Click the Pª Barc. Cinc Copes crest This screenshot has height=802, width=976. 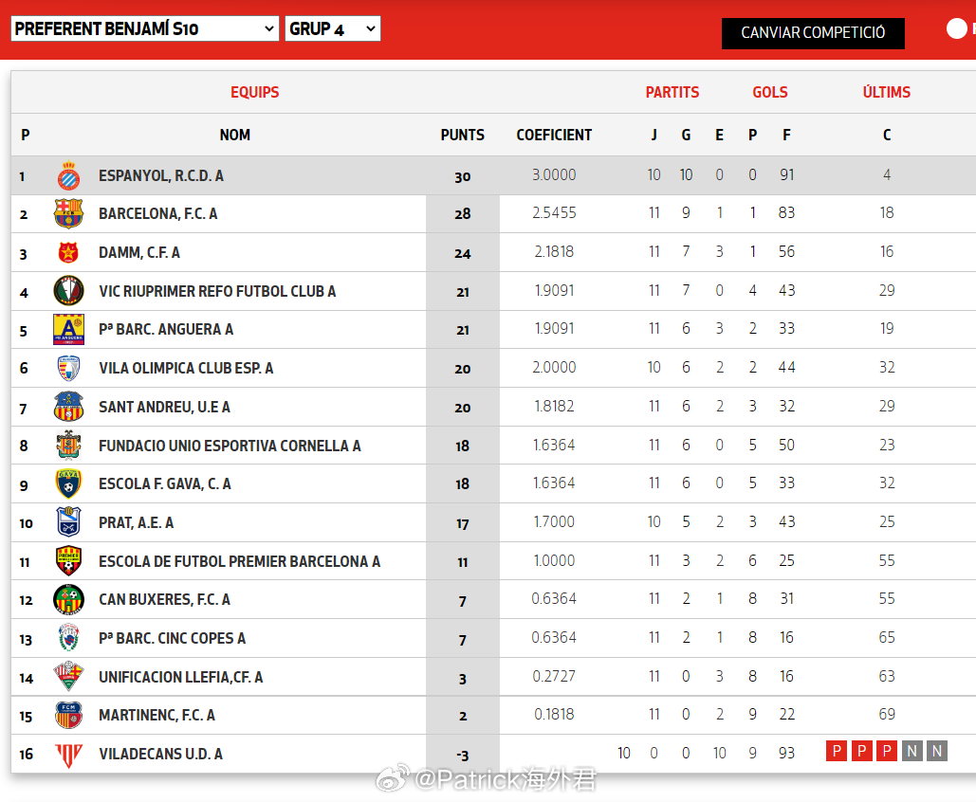[68, 638]
